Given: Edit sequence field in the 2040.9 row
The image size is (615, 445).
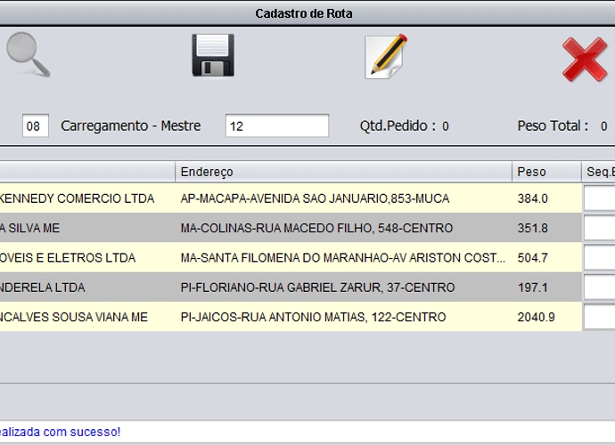Looking at the screenshot, I should pos(599,317).
